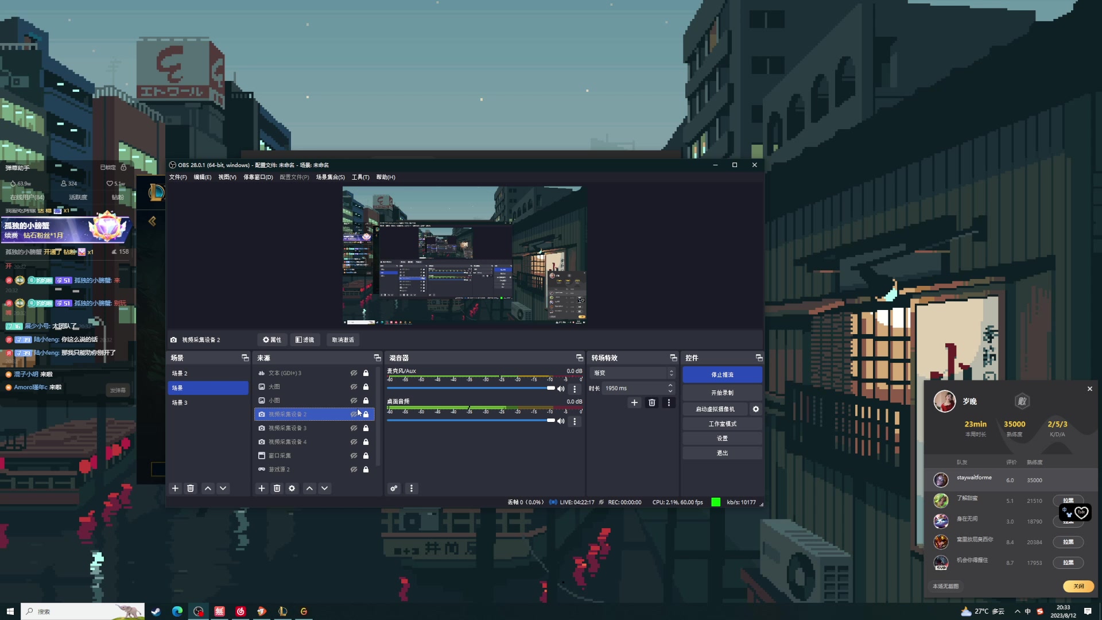
Task: Open the 视图(V) menu
Action: click(227, 177)
